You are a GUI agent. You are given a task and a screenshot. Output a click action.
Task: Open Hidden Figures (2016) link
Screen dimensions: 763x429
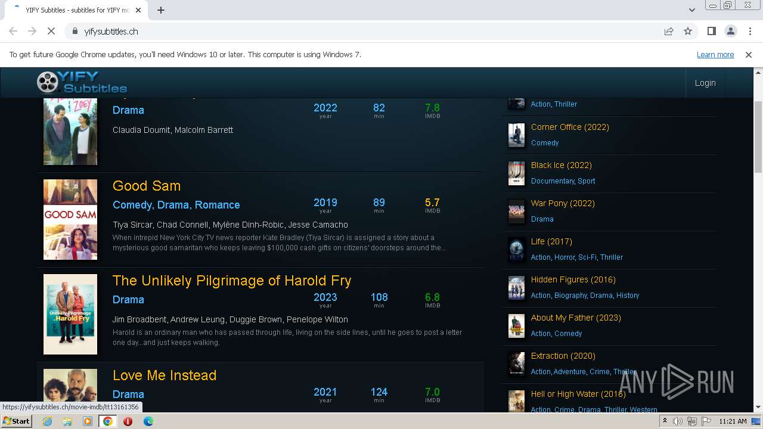pyautogui.click(x=573, y=279)
